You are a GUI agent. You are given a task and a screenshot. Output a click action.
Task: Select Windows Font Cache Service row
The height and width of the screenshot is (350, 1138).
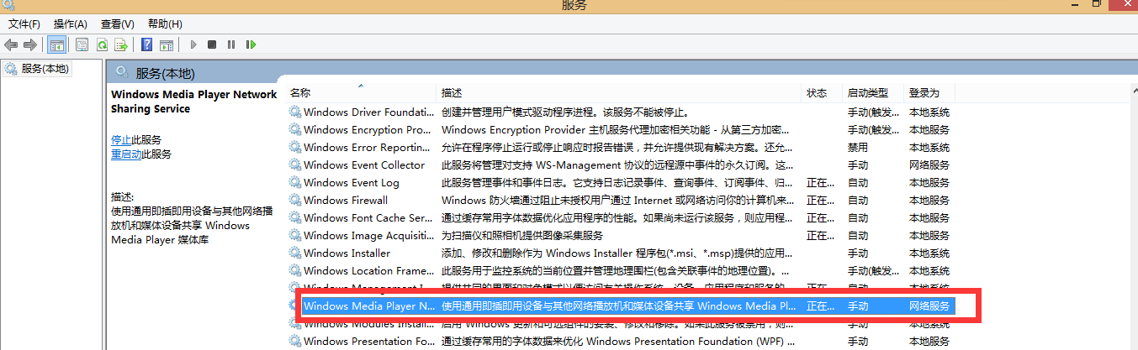pos(621,217)
